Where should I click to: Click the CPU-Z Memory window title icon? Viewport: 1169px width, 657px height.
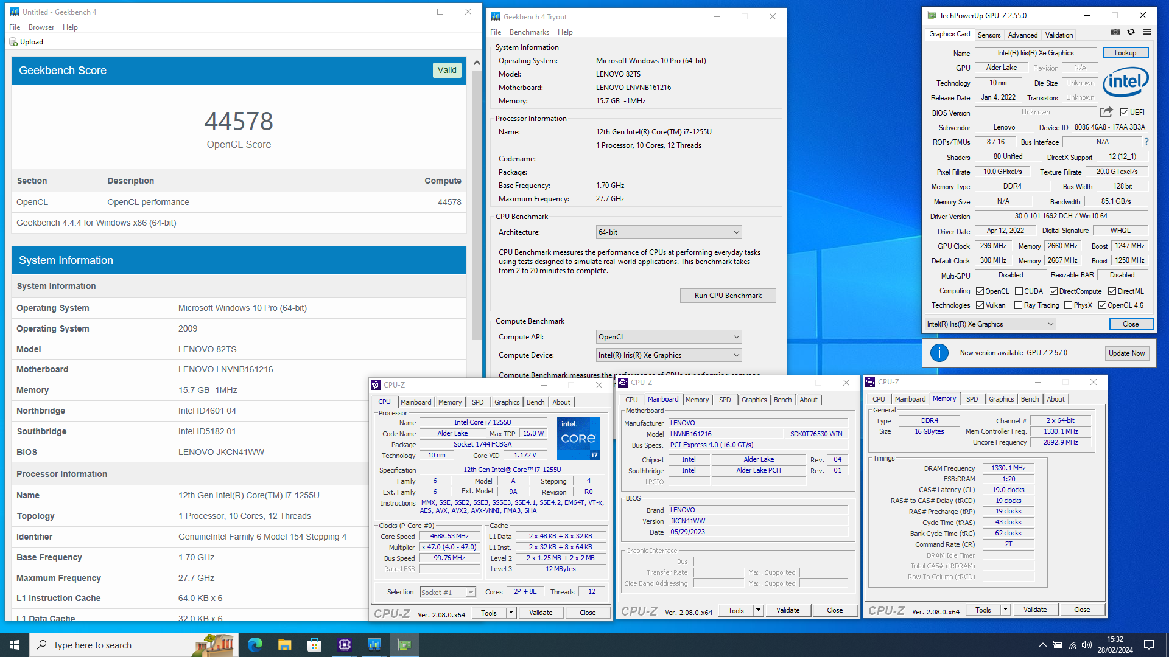coord(871,382)
